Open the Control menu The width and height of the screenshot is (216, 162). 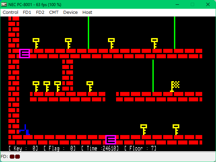10,12
